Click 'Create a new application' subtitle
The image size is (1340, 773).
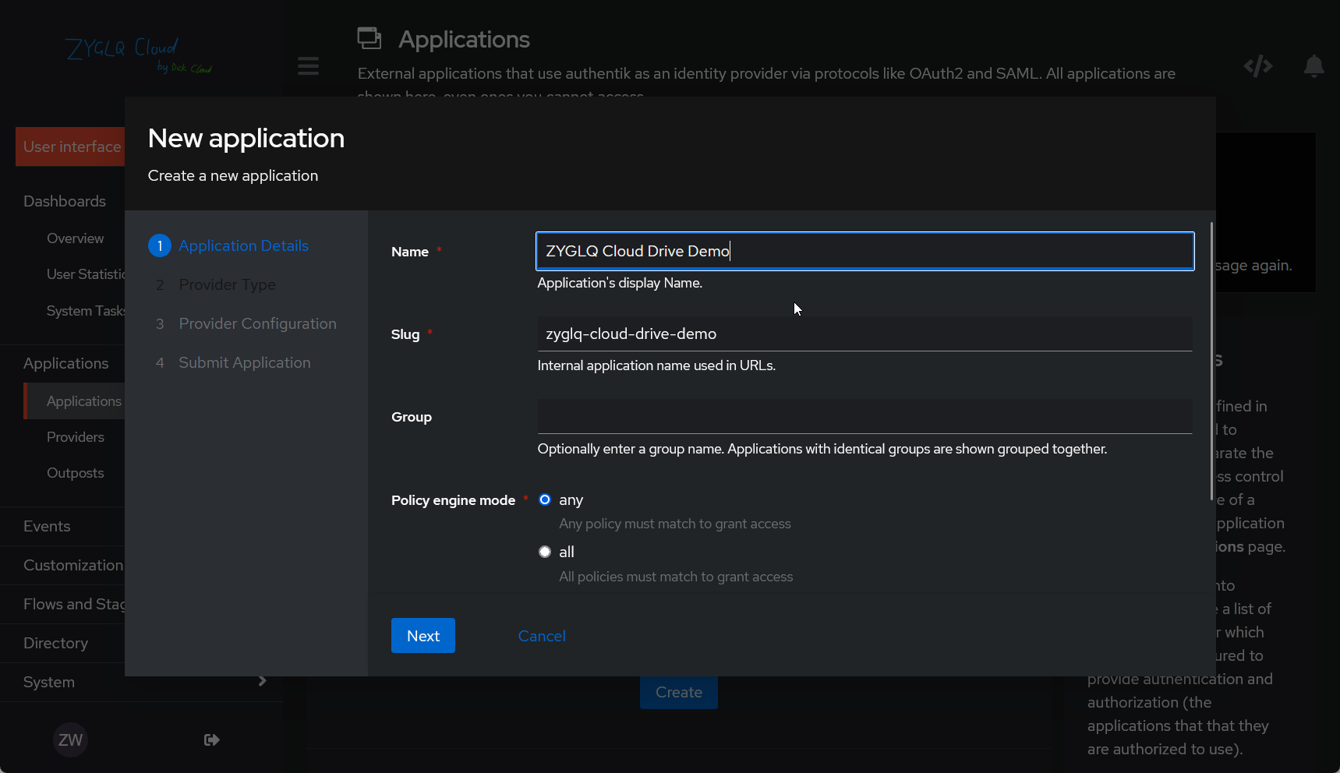233,175
